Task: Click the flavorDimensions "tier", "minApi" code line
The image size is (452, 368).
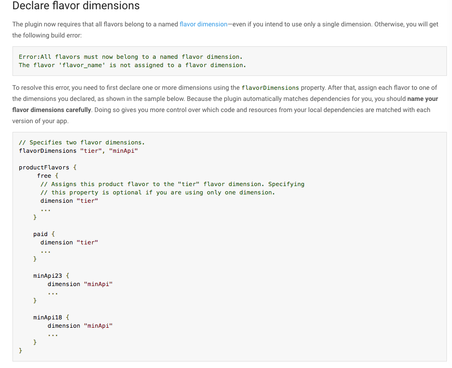Action: point(78,151)
